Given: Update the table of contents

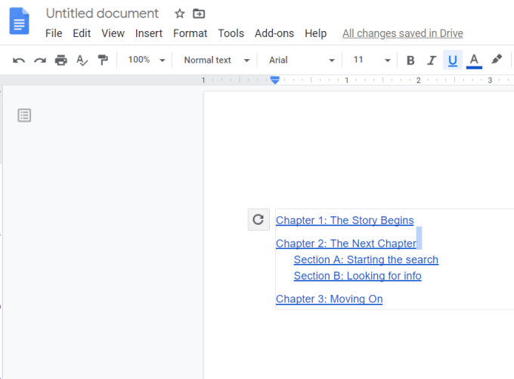Looking at the screenshot, I should pos(259,219).
